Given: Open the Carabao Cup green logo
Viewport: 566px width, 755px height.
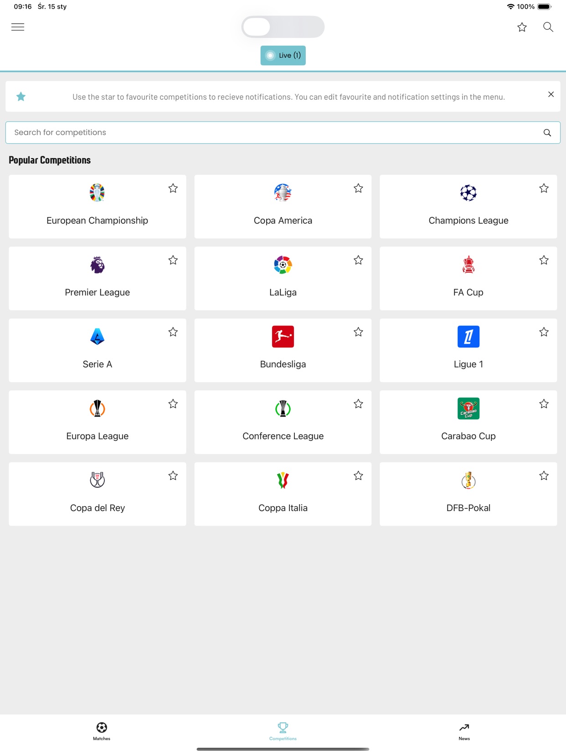Looking at the screenshot, I should (x=468, y=409).
